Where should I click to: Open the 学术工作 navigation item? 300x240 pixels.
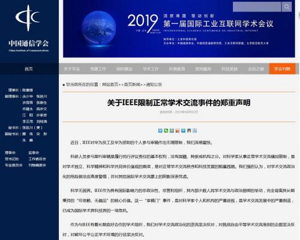pyautogui.click(x=151, y=69)
